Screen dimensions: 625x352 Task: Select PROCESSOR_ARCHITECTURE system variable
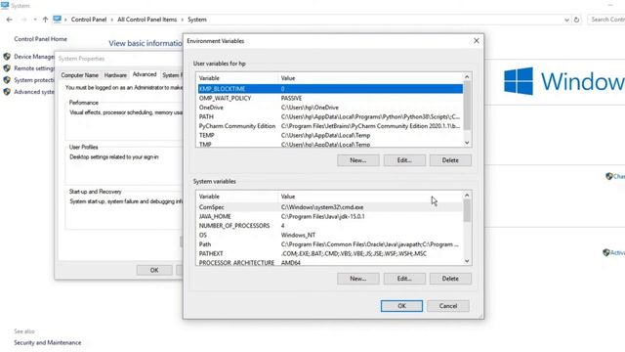click(x=330, y=262)
